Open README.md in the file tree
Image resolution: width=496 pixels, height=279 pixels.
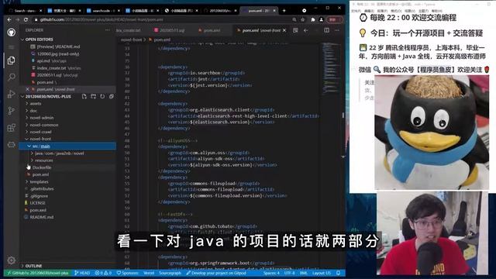(41, 217)
